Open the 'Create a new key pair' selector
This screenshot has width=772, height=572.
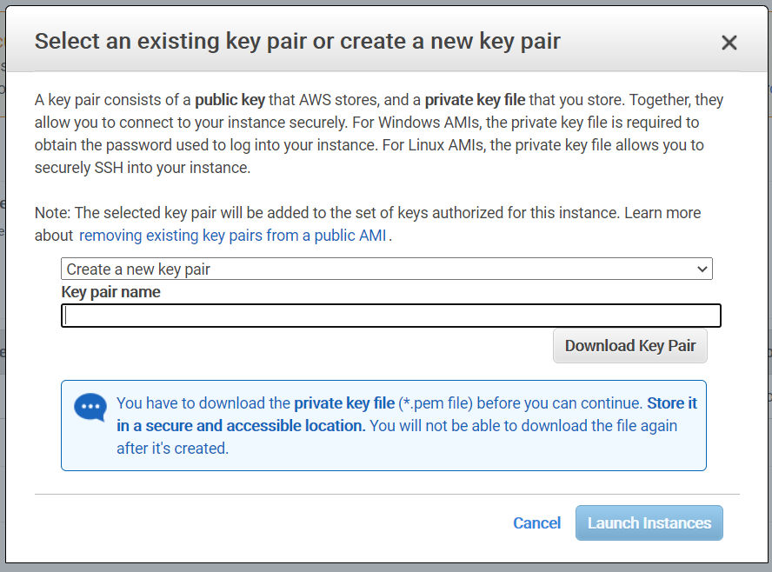coord(386,269)
